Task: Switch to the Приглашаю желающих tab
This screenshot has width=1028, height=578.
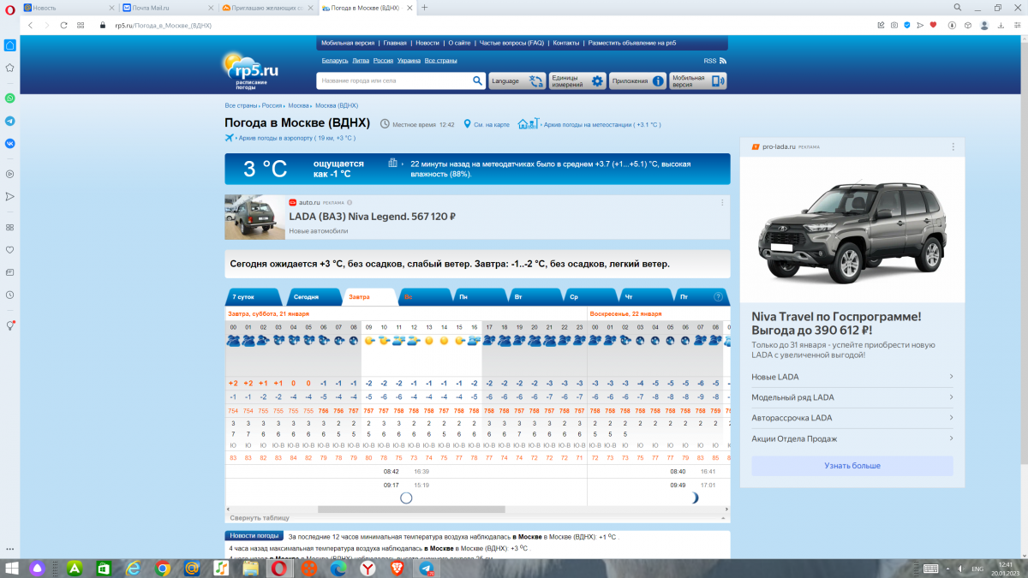Action: (x=266, y=8)
